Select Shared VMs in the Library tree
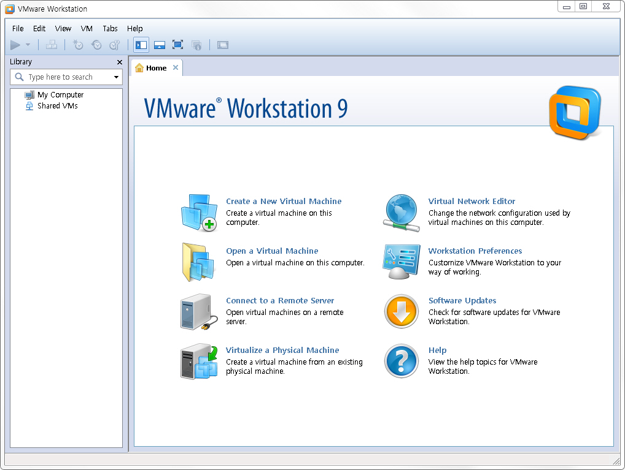 tap(57, 106)
